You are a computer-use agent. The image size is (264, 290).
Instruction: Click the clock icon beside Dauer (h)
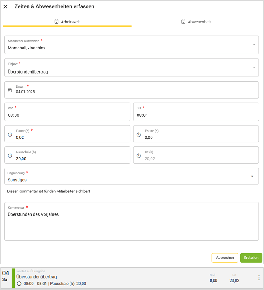tap(10, 135)
